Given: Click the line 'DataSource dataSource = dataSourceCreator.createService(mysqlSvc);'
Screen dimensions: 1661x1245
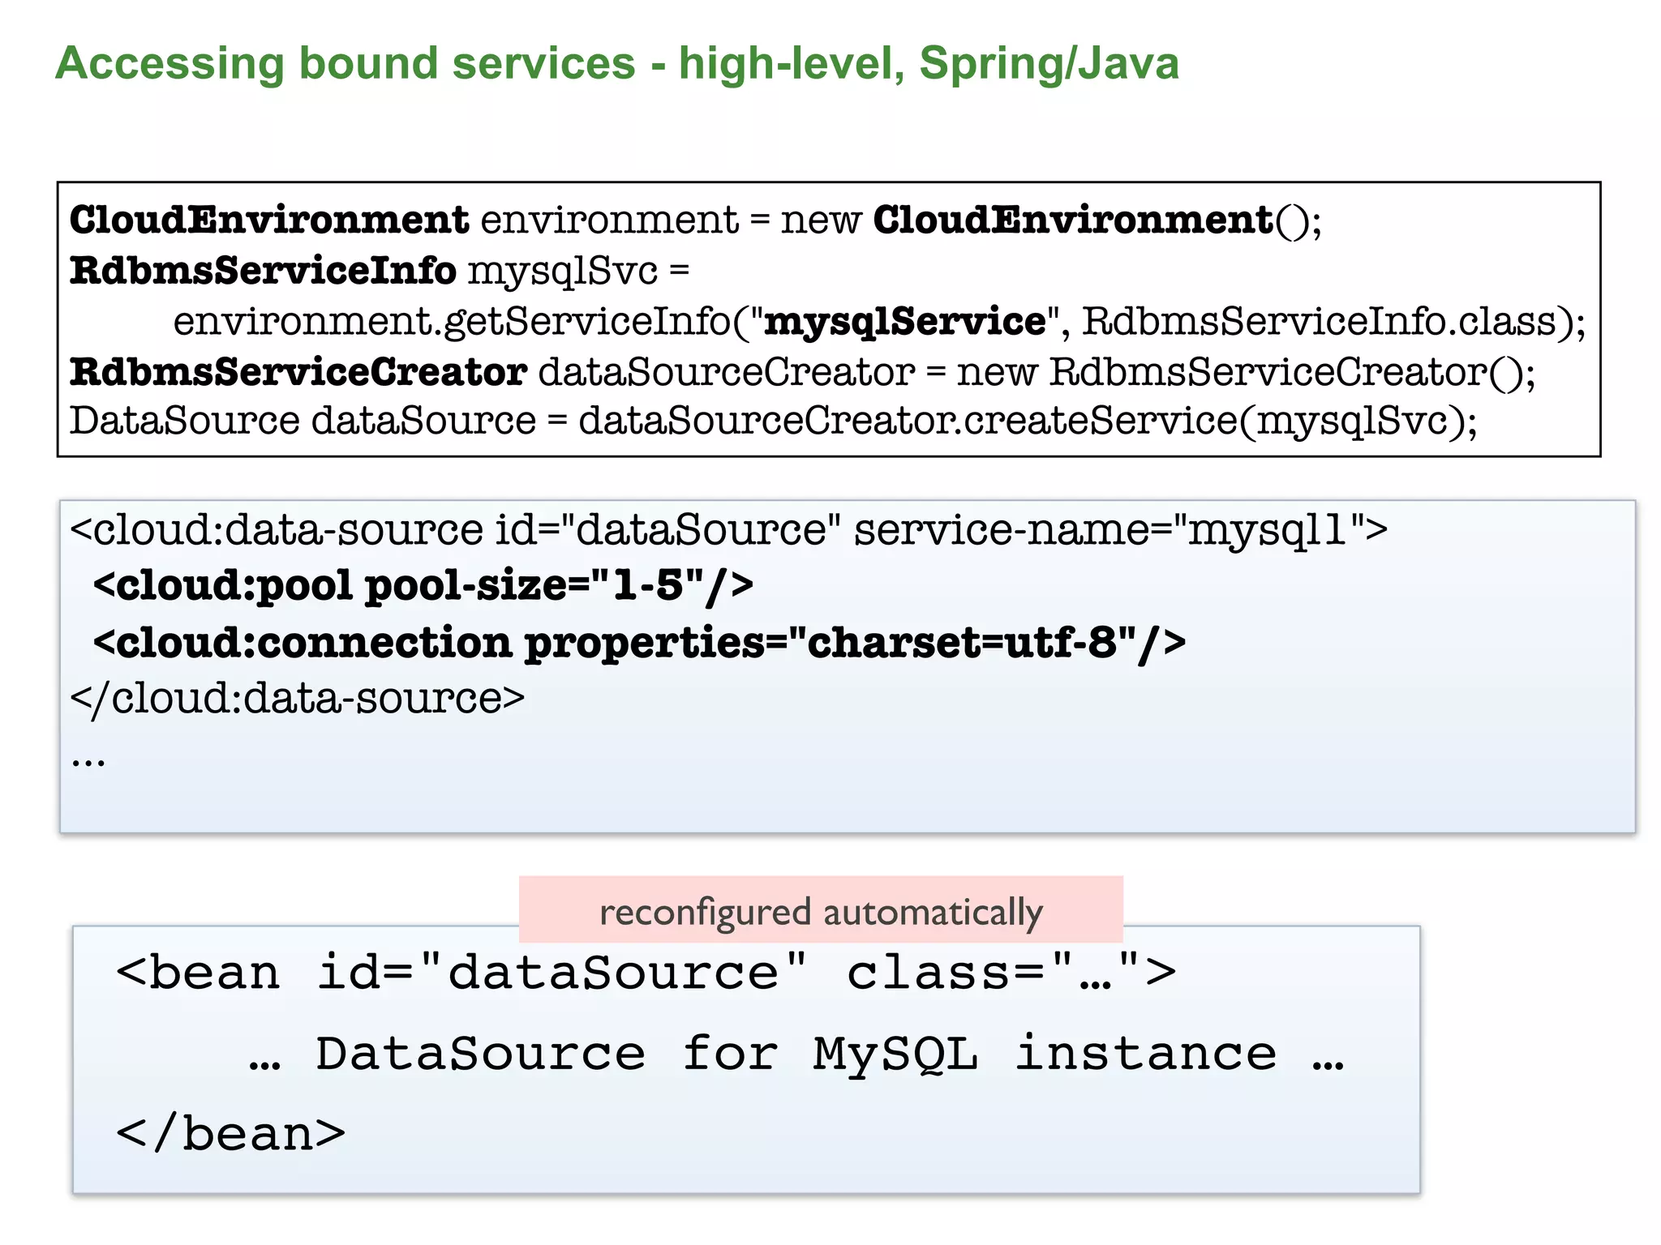Looking at the screenshot, I should tap(774, 421).
